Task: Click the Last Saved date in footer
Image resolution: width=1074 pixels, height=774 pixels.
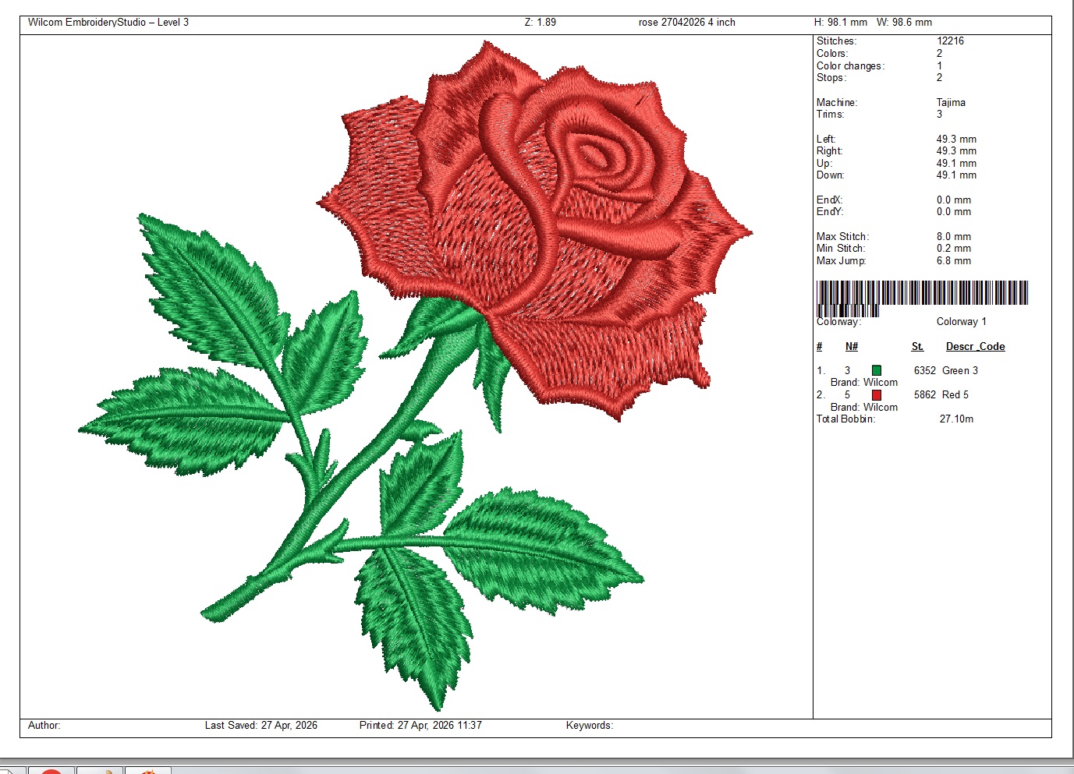Action: coord(261,726)
